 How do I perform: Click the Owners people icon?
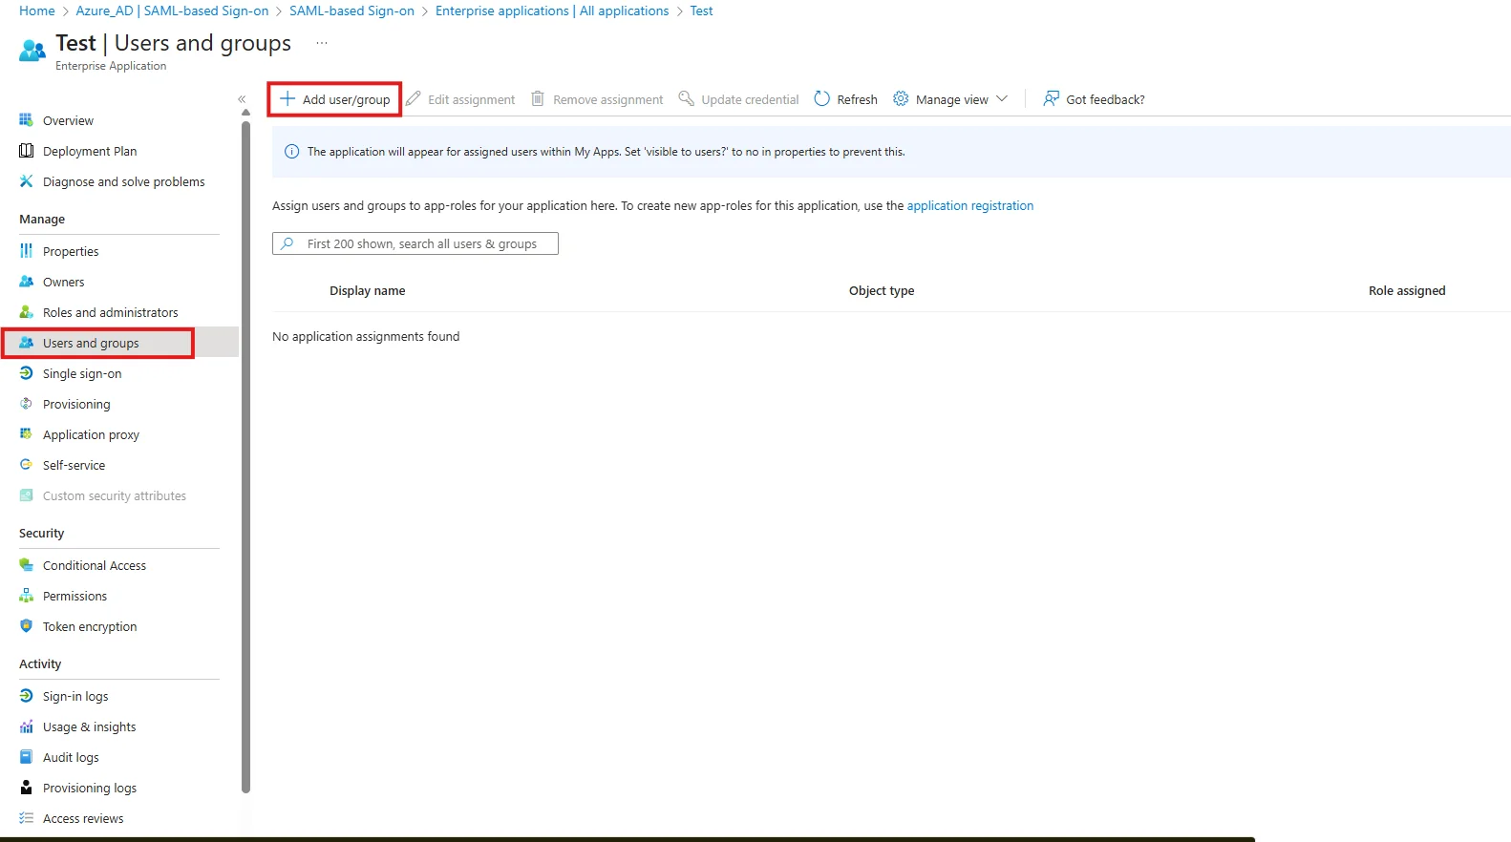point(26,282)
